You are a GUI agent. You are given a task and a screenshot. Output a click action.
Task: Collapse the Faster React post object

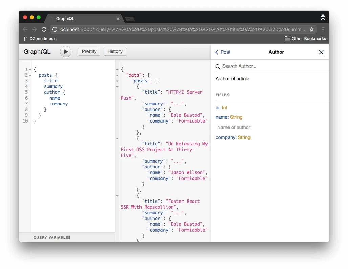click(x=117, y=196)
